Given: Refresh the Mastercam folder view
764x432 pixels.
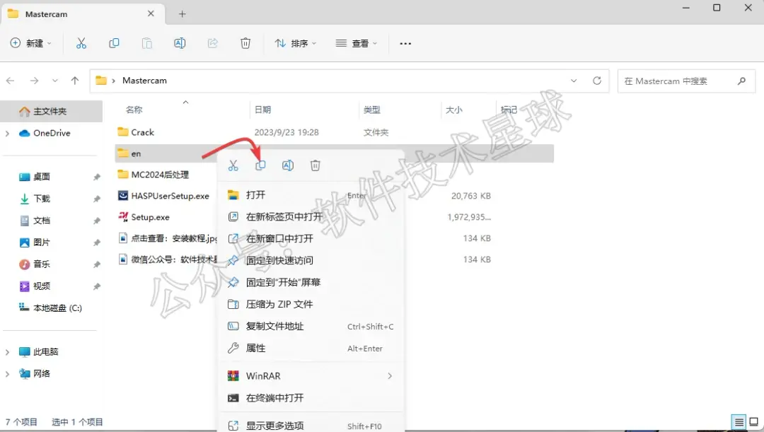Looking at the screenshot, I should pos(597,81).
